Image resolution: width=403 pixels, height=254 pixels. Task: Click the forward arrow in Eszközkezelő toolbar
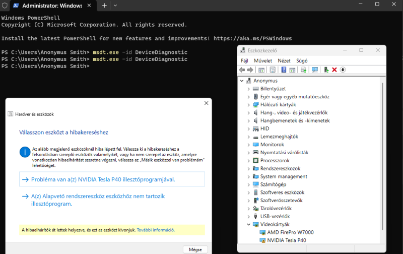coord(250,70)
